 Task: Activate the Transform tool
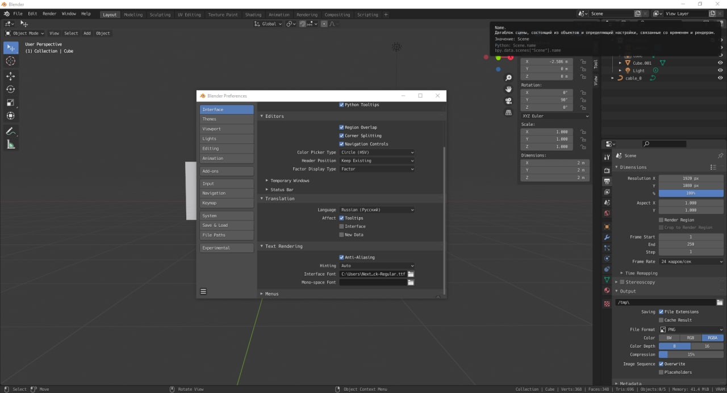point(11,116)
